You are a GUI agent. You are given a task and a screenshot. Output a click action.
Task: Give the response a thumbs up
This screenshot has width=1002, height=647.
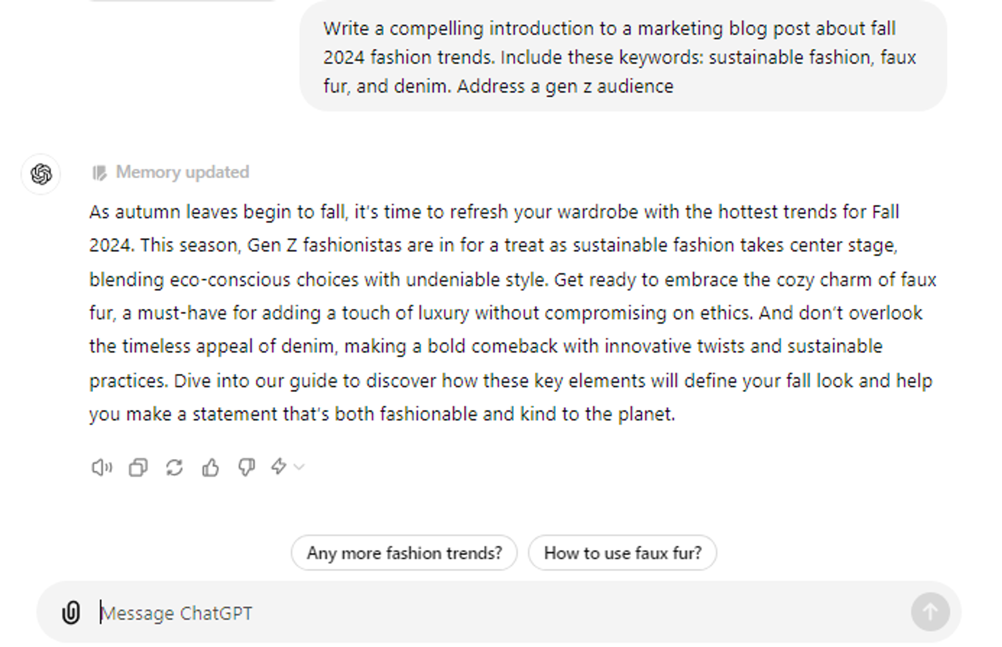[x=210, y=467]
